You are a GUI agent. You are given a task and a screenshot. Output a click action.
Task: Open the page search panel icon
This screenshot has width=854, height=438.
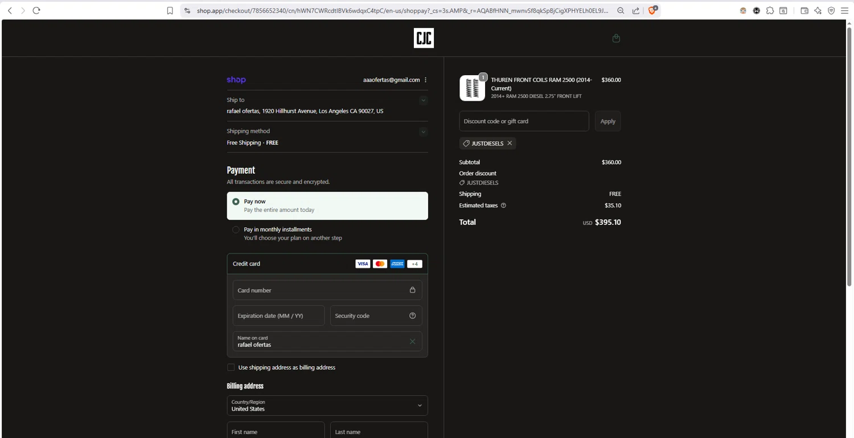click(783, 10)
